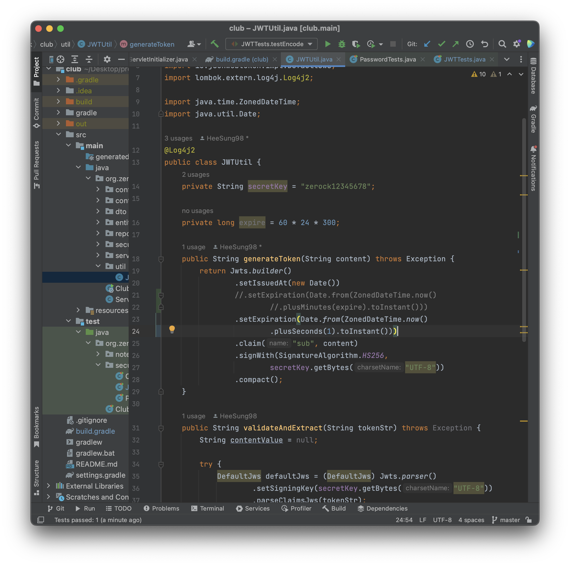Viewport: 570px width, 566px height.
Task: Toggle read-only lock icon in status bar
Action: pos(529,520)
